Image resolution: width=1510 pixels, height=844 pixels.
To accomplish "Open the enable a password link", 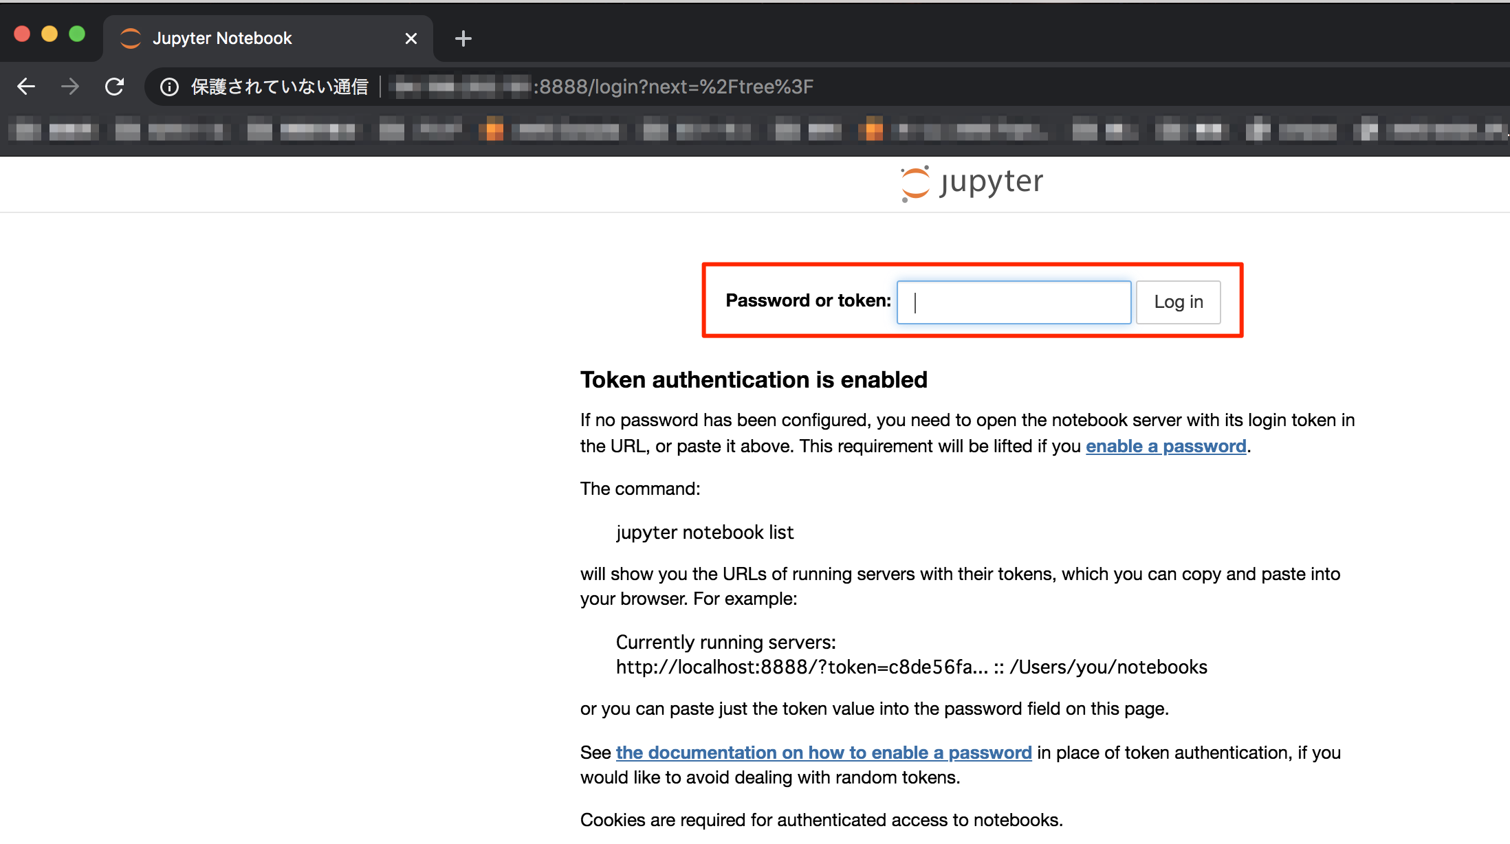I will tap(1166, 446).
